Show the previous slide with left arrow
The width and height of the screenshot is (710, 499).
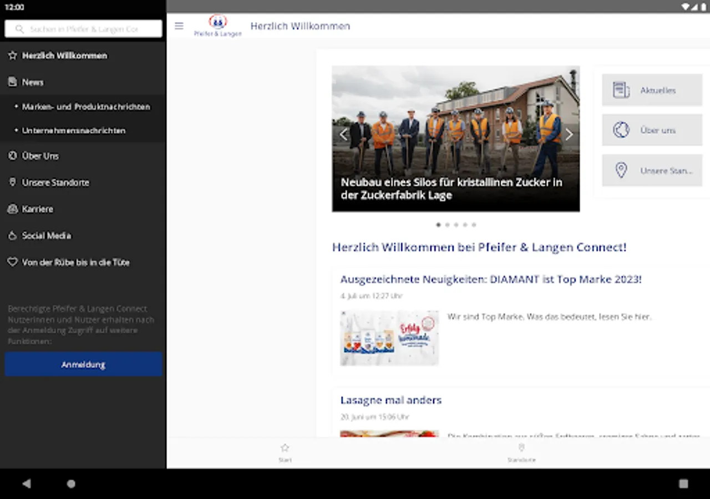pos(343,134)
